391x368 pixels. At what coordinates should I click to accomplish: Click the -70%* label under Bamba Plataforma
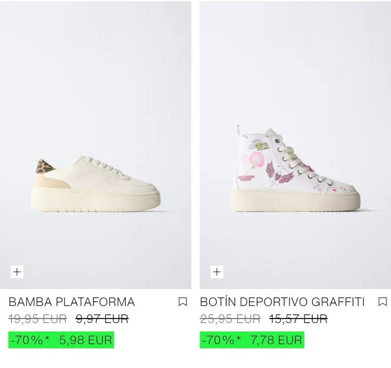30,340
